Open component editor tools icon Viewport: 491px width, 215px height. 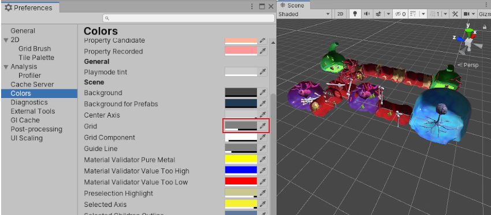point(455,14)
